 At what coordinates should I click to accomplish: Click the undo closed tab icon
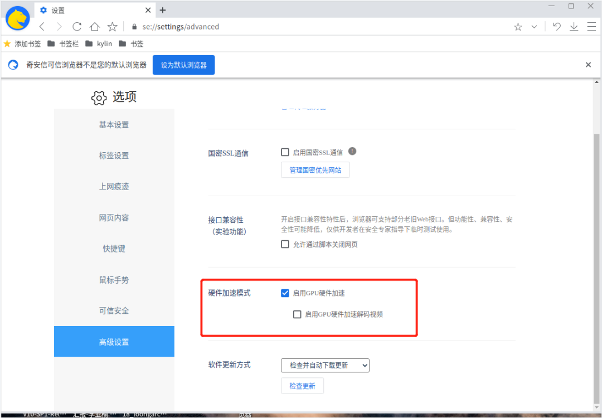(556, 27)
